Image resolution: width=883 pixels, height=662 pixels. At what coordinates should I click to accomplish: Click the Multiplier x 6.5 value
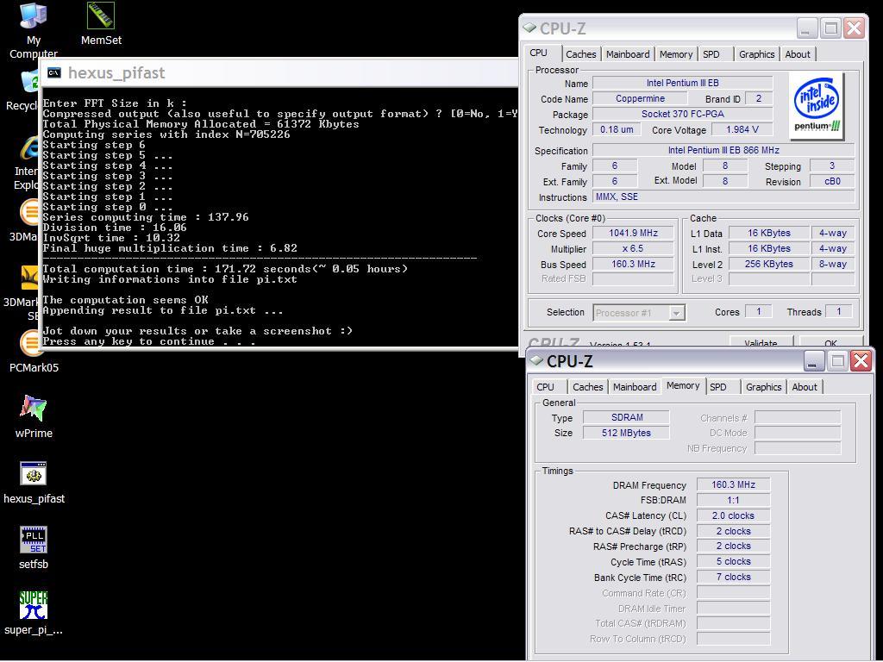pyautogui.click(x=633, y=248)
